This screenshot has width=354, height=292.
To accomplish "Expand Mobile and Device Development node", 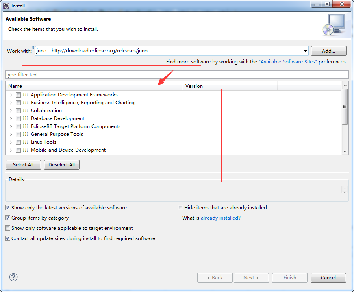I will tap(11, 150).
